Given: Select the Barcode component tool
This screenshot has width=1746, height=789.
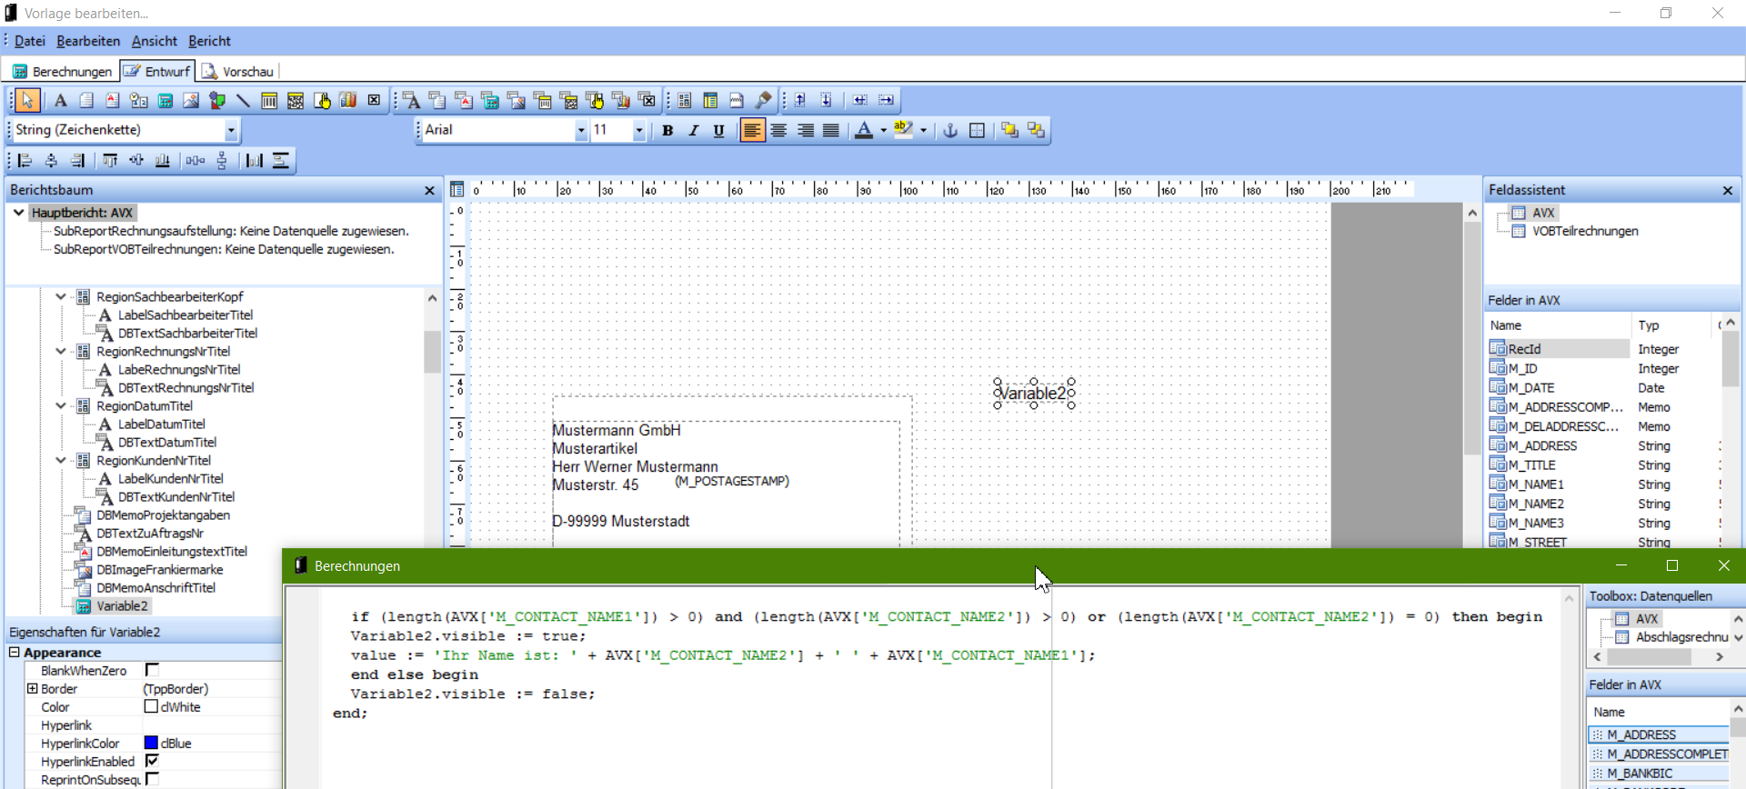Looking at the screenshot, I should (269, 100).
